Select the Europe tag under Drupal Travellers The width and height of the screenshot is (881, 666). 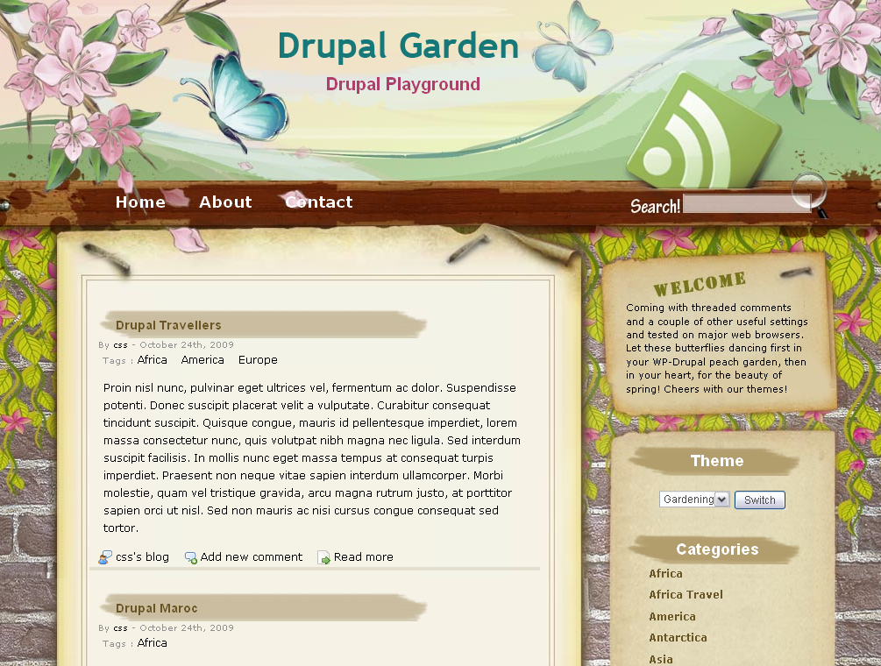pyautogui.click(x=258, y=360)
